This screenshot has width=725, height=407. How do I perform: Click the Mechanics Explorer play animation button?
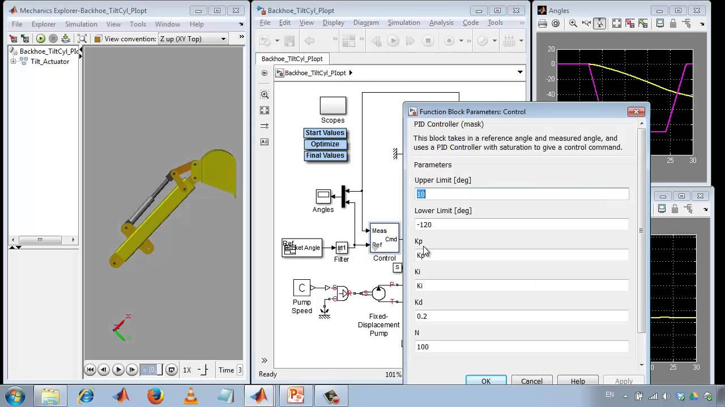click(118, 370)
